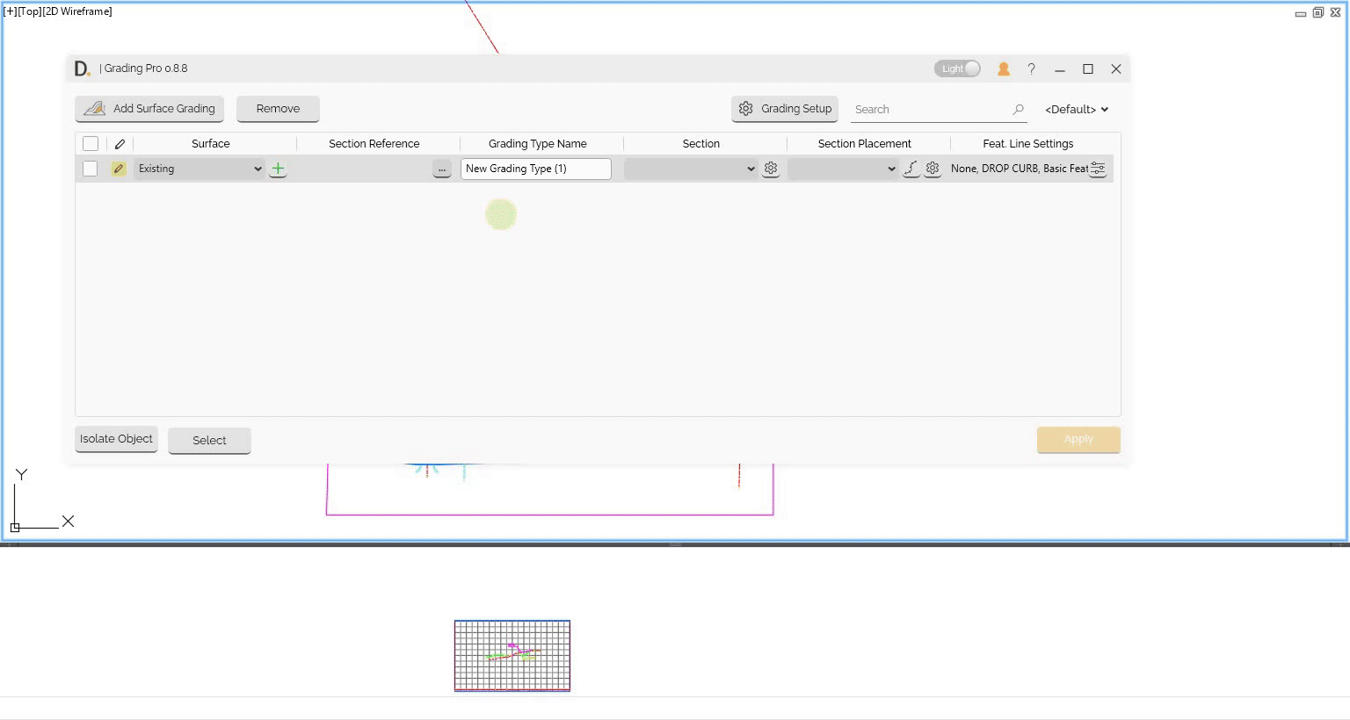This screenshot has width=1350, height=720.
Task: Toggle the Light theme switch
Action: [957, 68]
